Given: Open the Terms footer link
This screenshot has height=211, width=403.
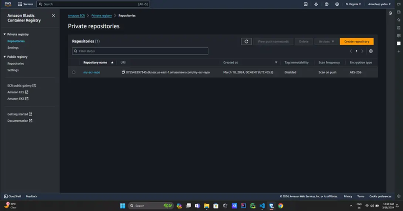Looking at the screenshot, I should point(360,196).
